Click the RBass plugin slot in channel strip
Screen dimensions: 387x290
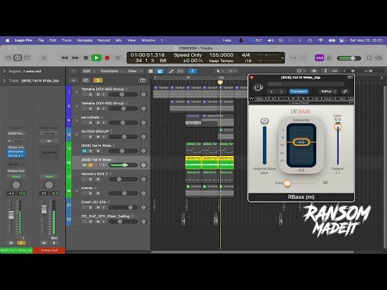pyautogui.click(x=16, y=147)
